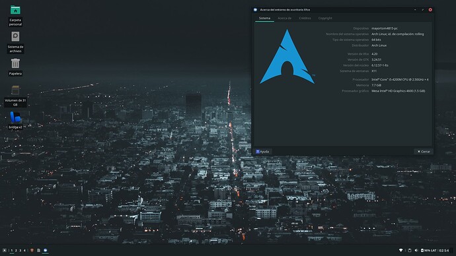Click the Mesa Intel HD Graphics 4600 text

(x=398, y=91)
